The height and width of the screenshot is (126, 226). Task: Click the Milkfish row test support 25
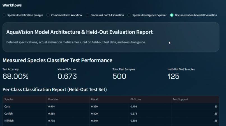[216, 120]
